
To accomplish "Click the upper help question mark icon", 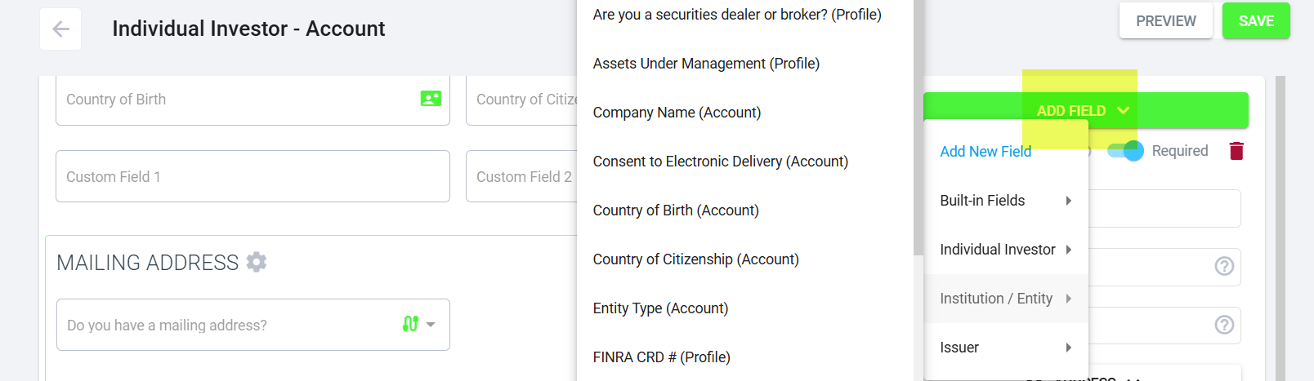I will pos(1224,266).
